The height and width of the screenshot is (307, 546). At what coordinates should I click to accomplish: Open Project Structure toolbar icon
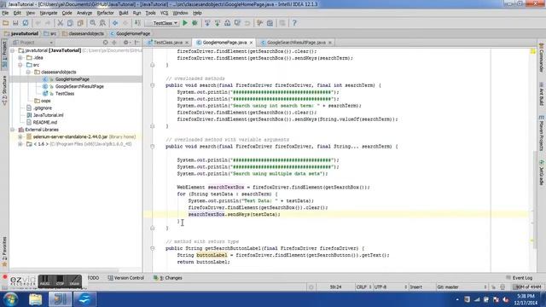click(x=270, y=23)
